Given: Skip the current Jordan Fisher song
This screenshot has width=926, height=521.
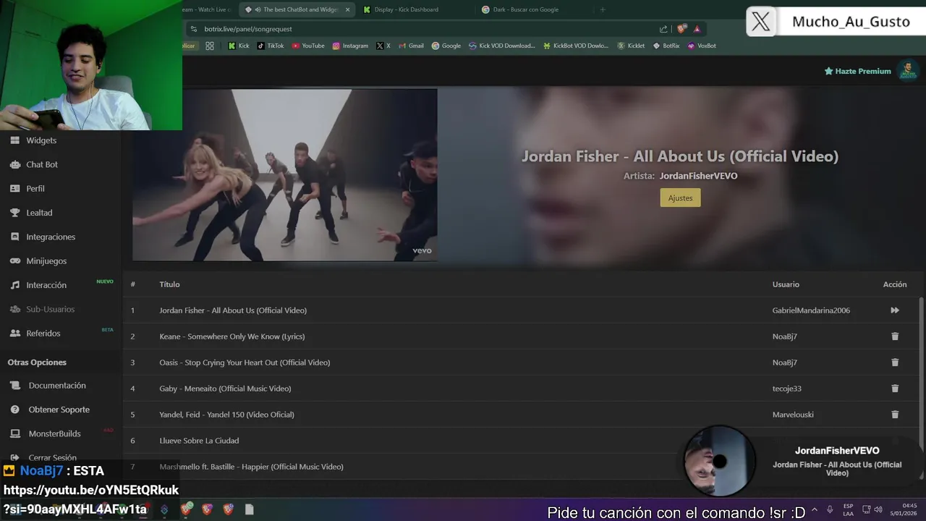Looking at the screenshot, I should click(895, 310).
